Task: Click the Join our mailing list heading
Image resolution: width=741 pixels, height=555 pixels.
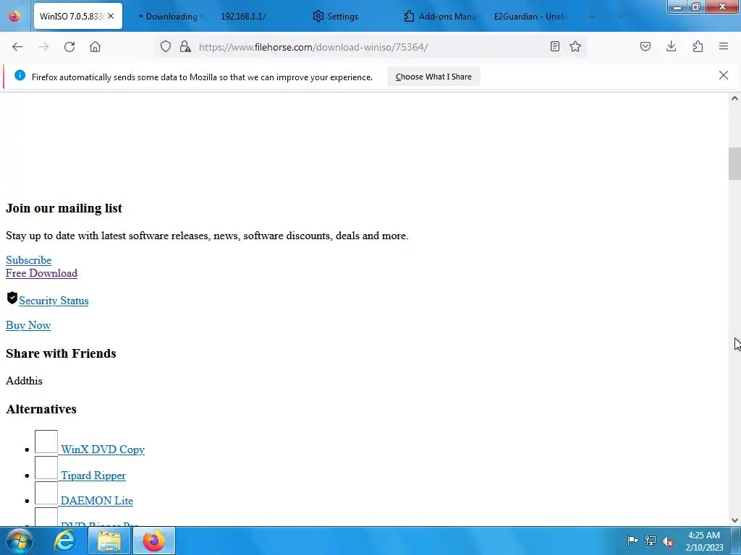Action: 64,208
